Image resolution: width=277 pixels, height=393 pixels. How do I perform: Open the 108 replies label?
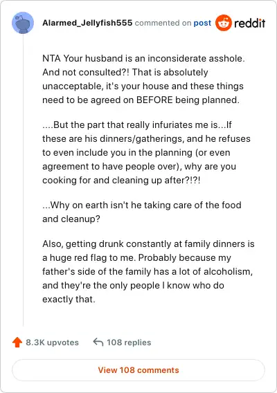(129, 342)
